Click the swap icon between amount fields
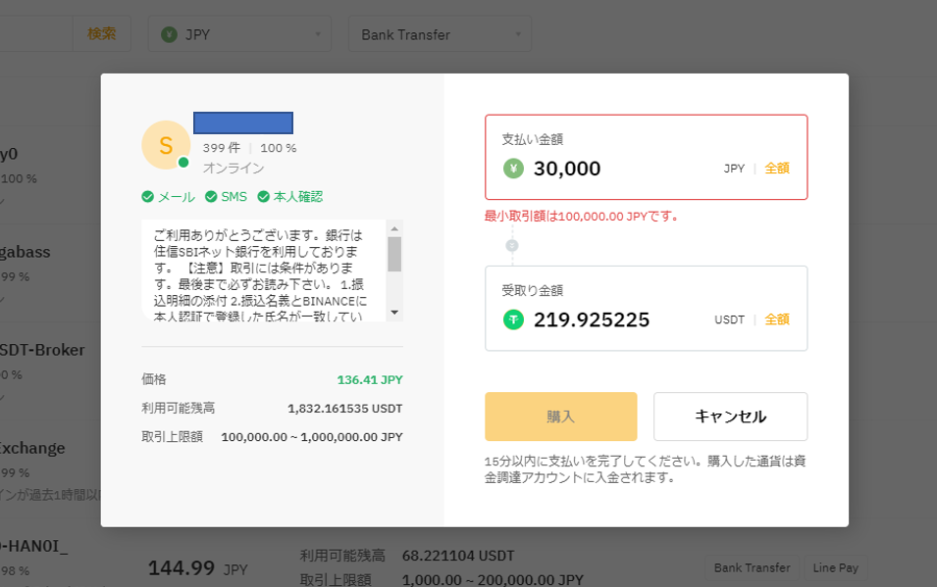The height and width of the screenshot is (587, 937). pos(511,245)
